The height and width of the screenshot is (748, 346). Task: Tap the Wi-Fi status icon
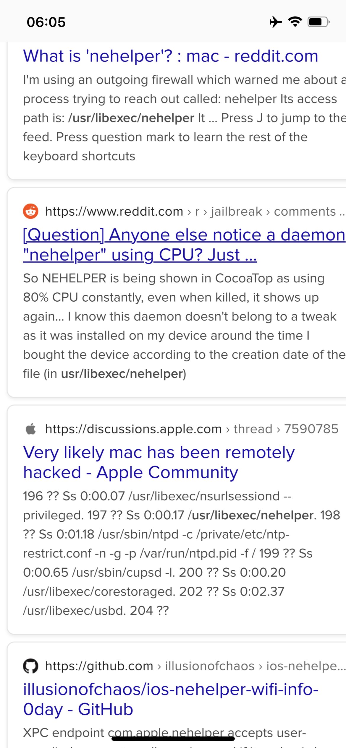(x=295, y=22)
